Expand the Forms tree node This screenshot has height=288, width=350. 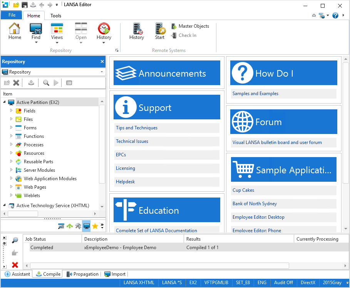pyautogui.click(x=11, y=127)
